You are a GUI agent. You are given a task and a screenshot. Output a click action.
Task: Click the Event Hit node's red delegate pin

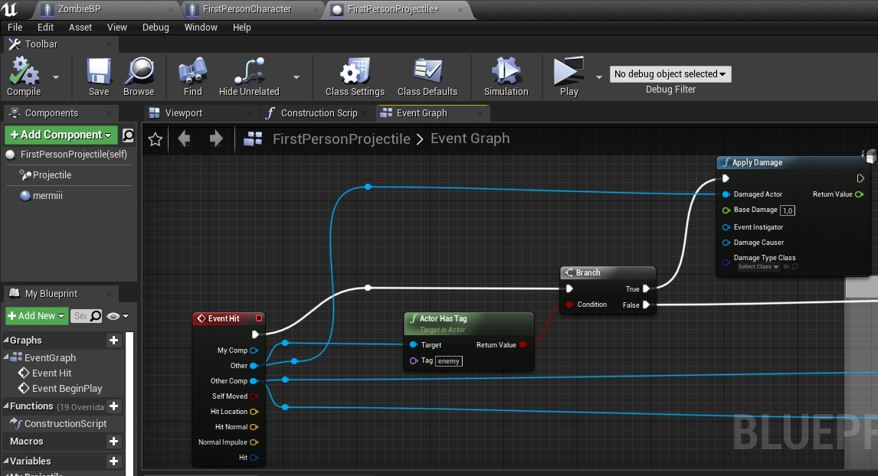[259, 318]
